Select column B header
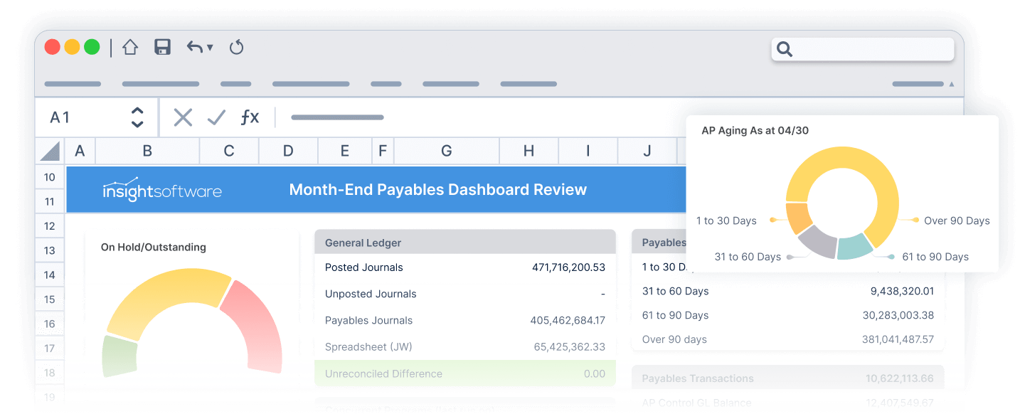The width and height of the screenshot is (1025, 414). tap(147, 151)
